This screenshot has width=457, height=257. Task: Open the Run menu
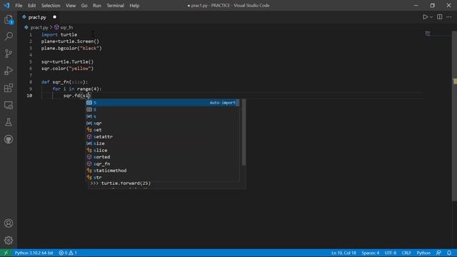97,6
